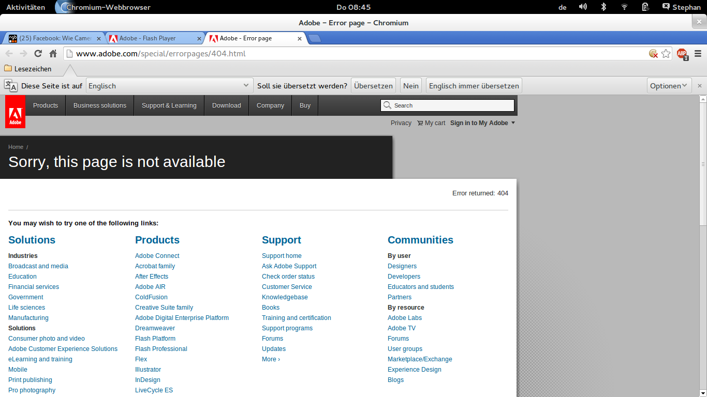Click the browser reload button
This screenshot has height=397, width=707.
point(38,54)
